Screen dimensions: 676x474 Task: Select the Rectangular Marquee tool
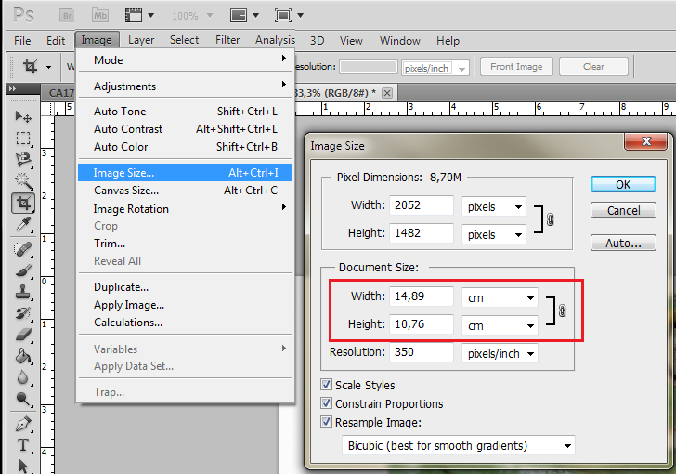(23, 138)
